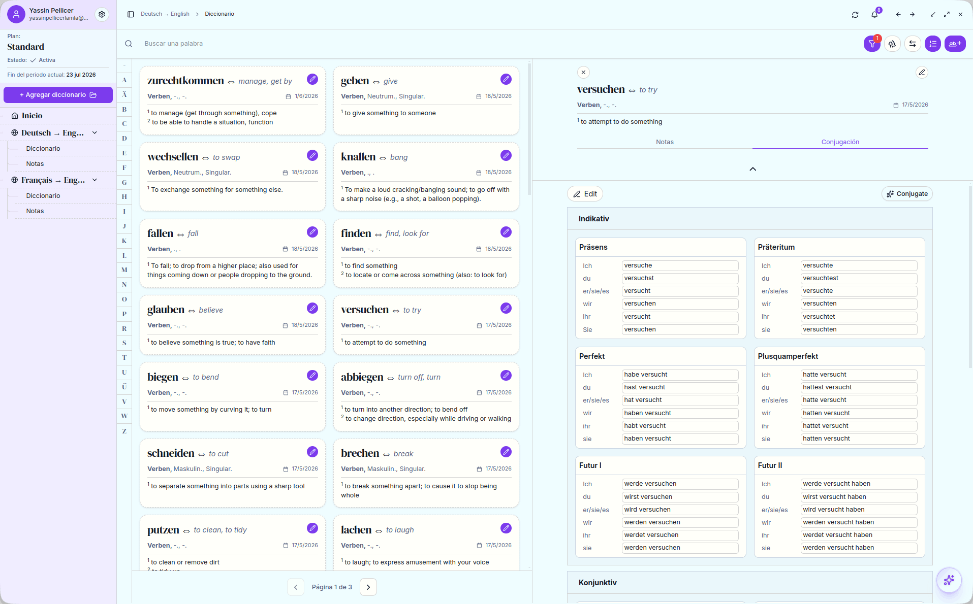This screenshot has width=973, height=604.
Task: Click Plusquamperfekt du field hattest versucht
Action: click(x=859, y=387)
